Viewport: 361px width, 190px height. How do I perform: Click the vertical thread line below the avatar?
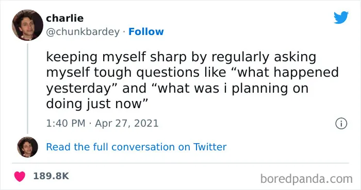pyautogui.click(x=28, y=89)
